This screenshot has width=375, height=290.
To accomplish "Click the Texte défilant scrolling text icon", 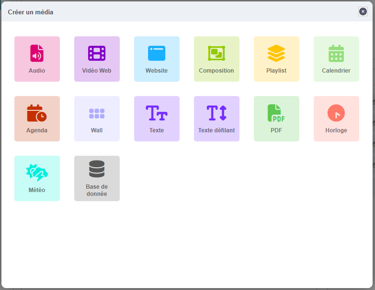I will 216,113.
